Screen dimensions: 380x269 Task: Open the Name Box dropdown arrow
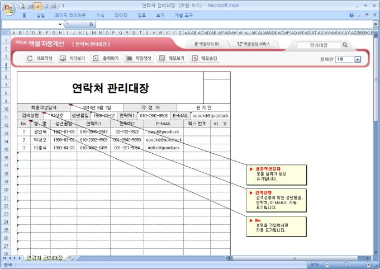tap(60, 24)
